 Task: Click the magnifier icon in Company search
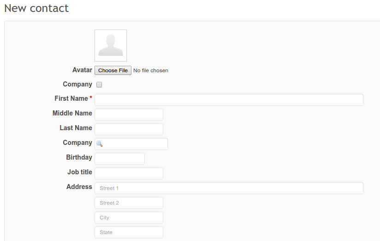100,144
